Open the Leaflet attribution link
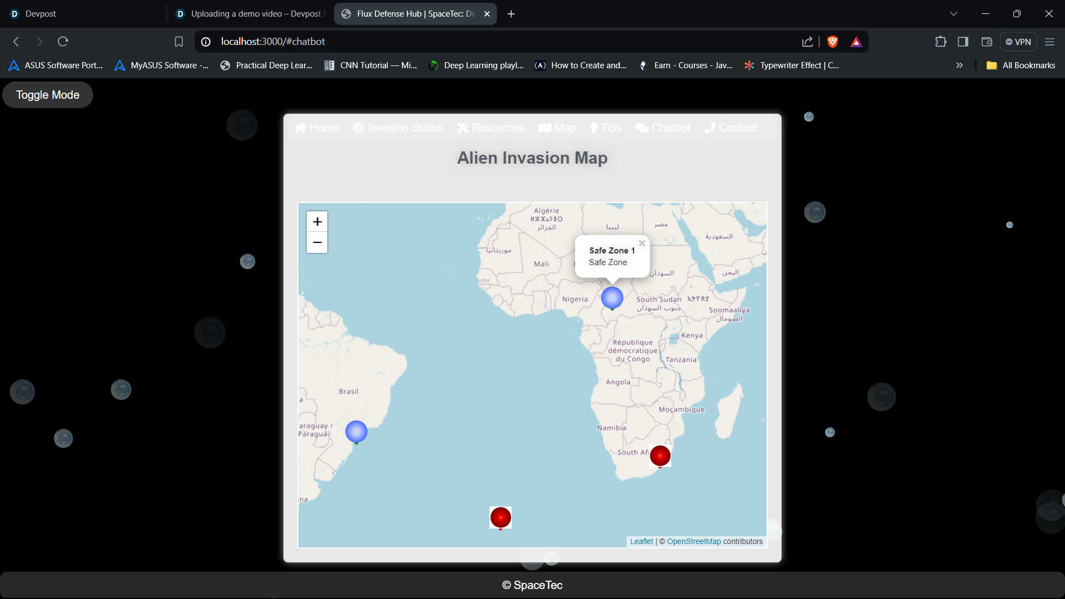 click(641, 542)
